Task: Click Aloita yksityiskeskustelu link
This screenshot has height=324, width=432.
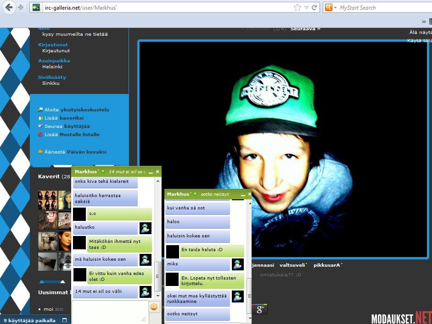Action: click(77, 110)
